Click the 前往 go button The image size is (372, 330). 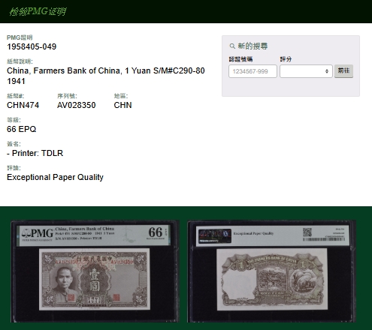(x=343, y=71)
